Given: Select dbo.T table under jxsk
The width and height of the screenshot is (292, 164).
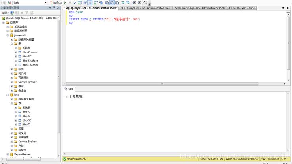Looking at the screenshot, I should (26, 124).
